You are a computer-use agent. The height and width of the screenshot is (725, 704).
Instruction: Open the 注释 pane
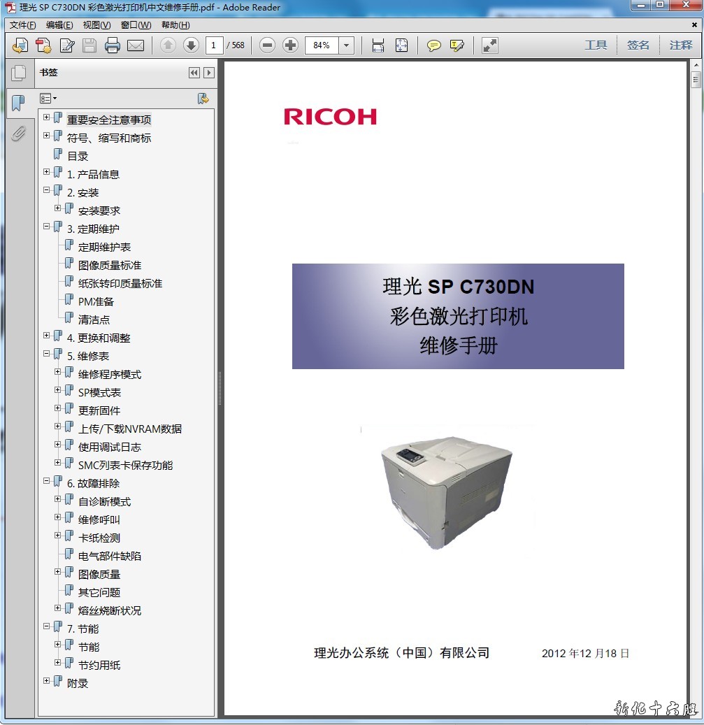[680, 45]
